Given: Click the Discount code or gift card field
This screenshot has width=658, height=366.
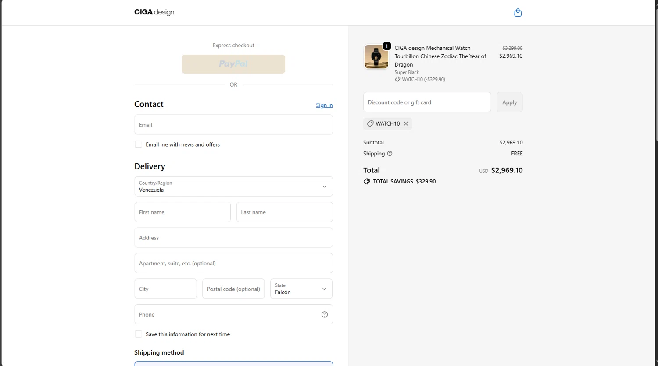Looking at the screenshot, I should [x=427, y=102].
